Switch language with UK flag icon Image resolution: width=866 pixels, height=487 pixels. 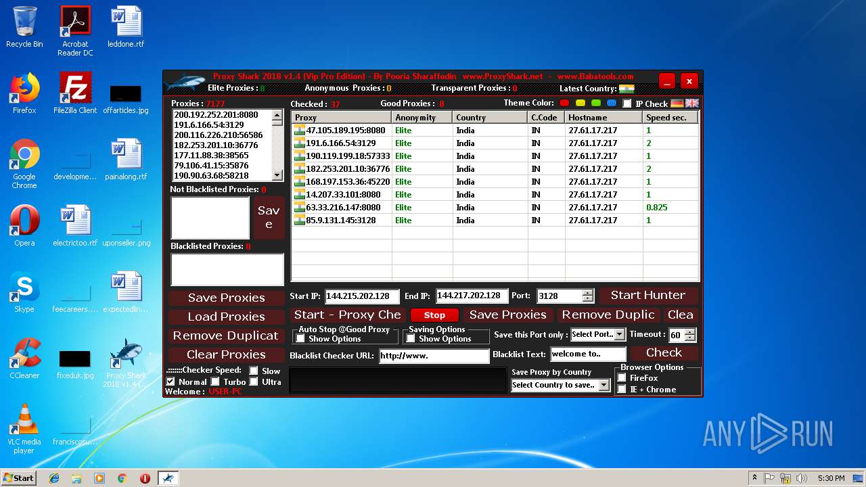[691, 103]
